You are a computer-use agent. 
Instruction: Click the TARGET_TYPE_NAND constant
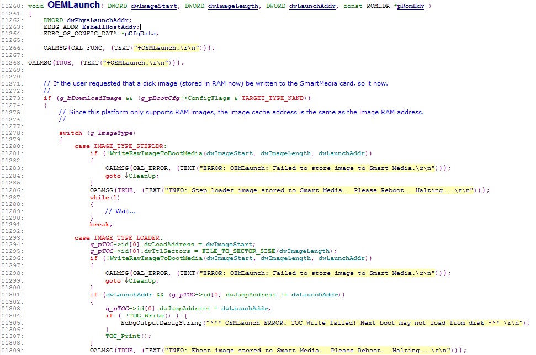[x=273, y=98]
